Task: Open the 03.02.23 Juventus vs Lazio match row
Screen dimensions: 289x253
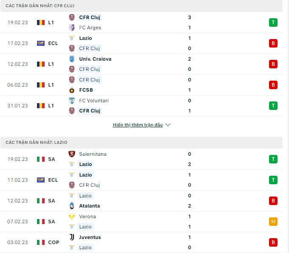Action: click(142, 242)
